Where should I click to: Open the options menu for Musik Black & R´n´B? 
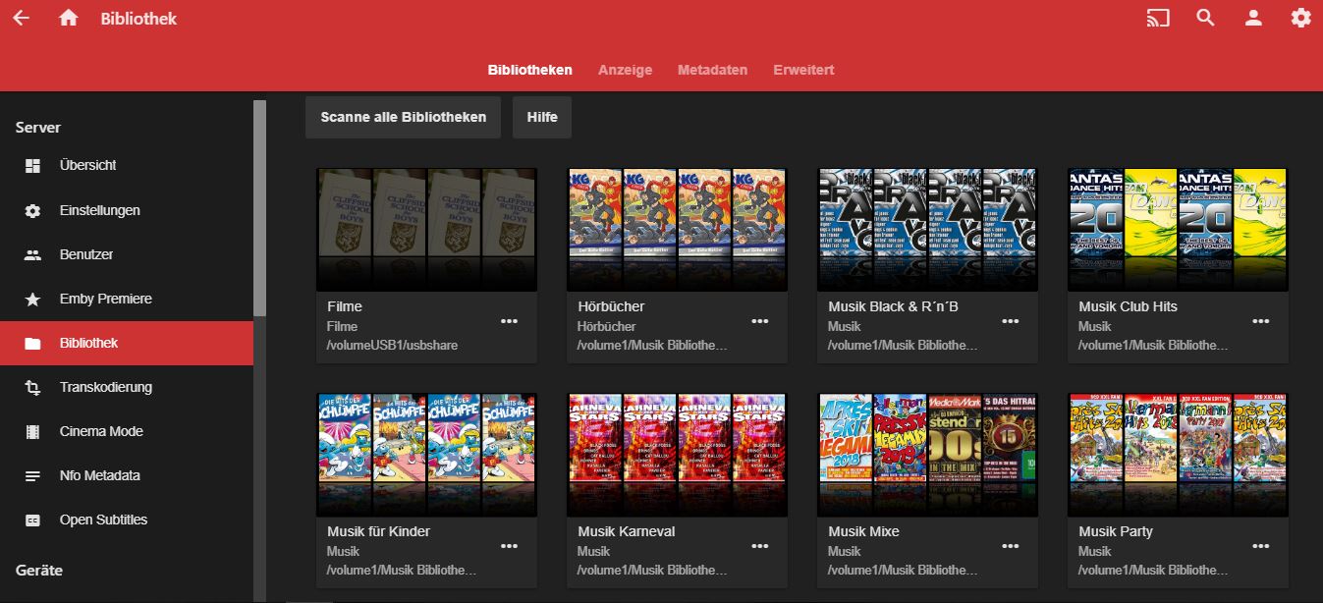point(1011,321)
